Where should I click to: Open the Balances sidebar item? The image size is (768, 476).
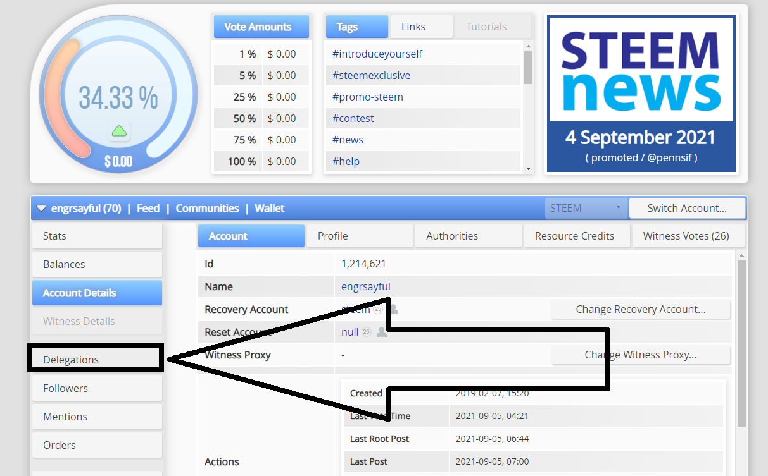click(98, 264)
